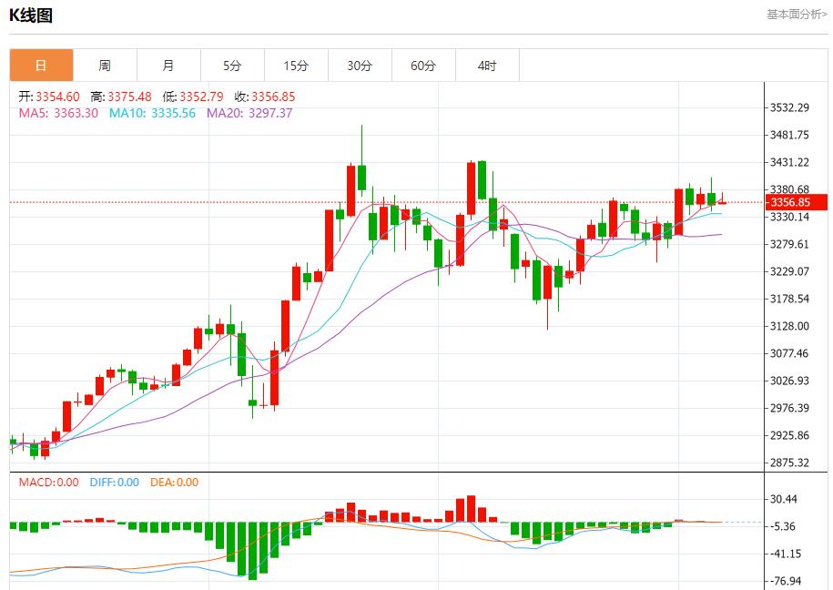
Task: Click the K线图 title heading
Action: 31,15
